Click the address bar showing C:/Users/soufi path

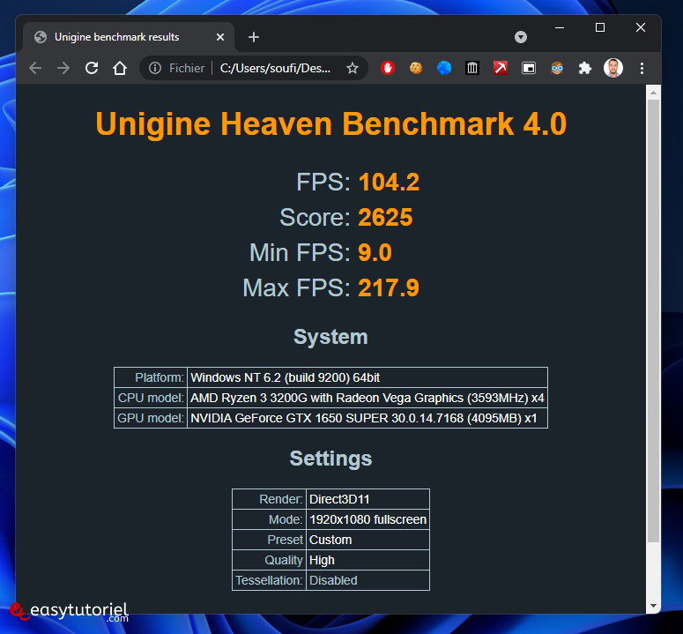tap(275, 68)
